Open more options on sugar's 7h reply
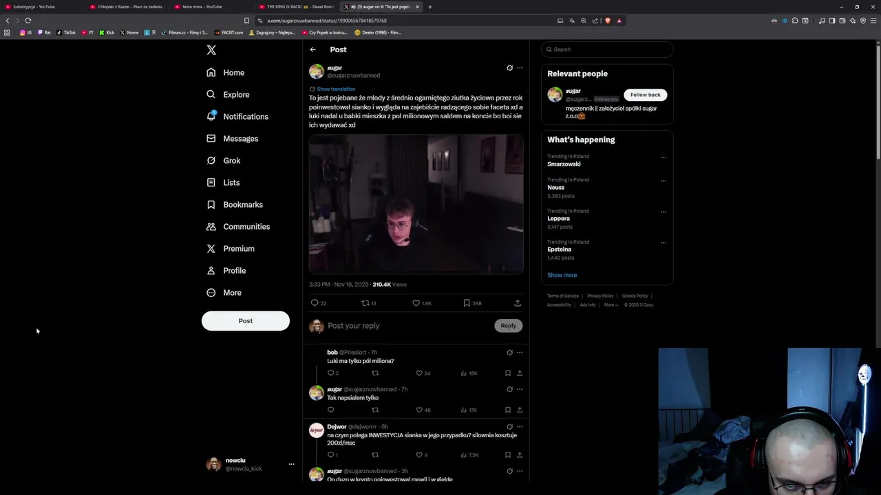Image resolution: width=881 pixels, height=495 pixels. click(x=520, y=389)
